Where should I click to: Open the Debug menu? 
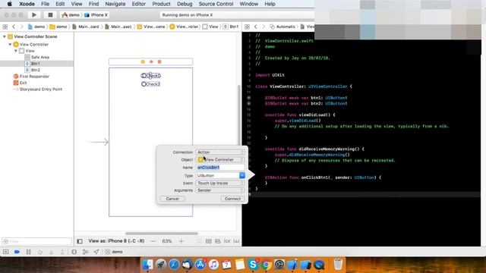pos(185,4)
